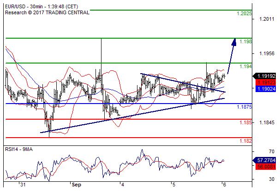The image size is (280, 191).
Task: Click the RSI14 - 9MA indicator label
Action: coord(19,149)
